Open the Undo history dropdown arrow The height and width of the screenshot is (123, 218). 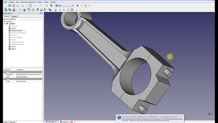[37, 5]
